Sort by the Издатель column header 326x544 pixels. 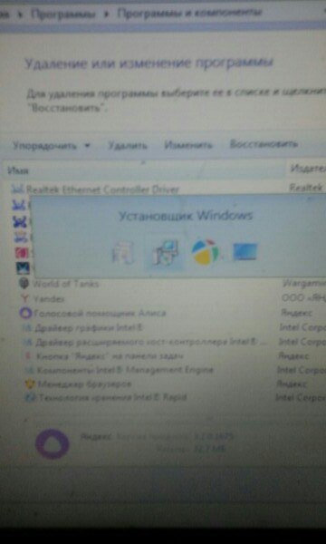[x=308, y=169]
